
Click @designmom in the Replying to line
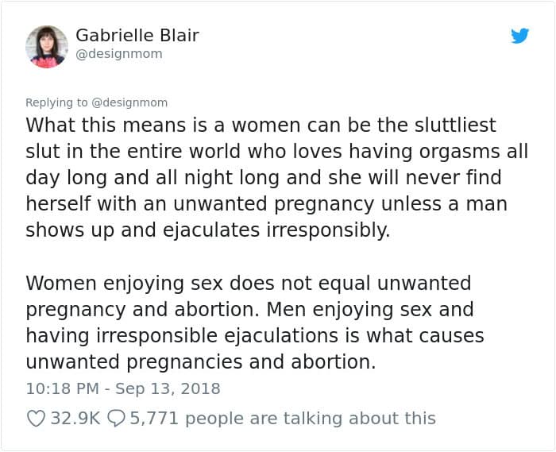pyautogui.click(x=129, y=102)
